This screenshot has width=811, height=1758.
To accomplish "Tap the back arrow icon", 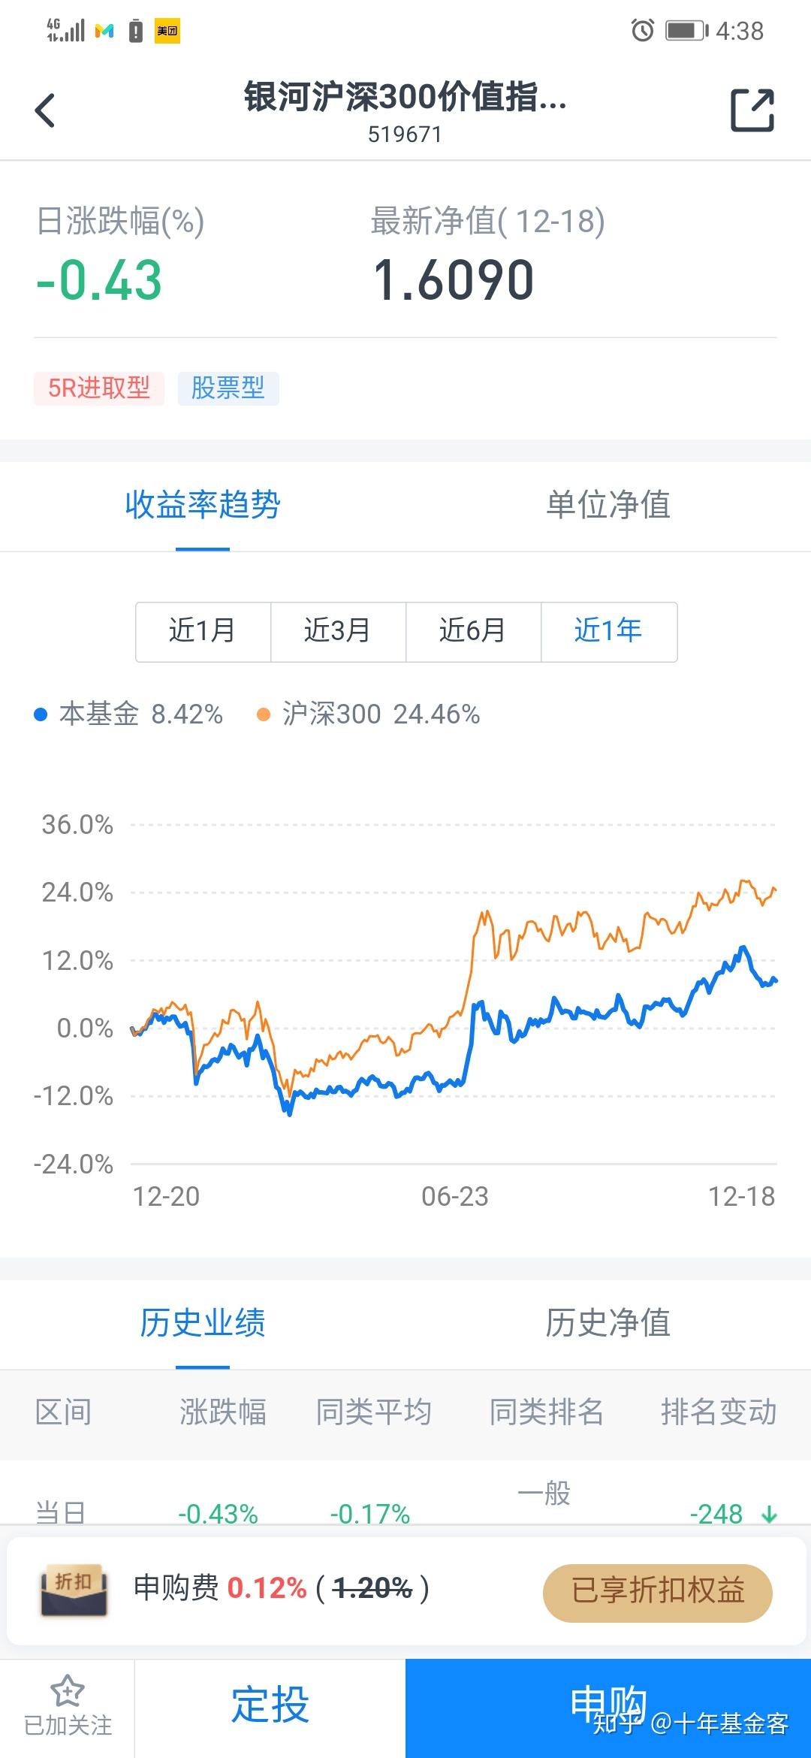I will point(45,111).
